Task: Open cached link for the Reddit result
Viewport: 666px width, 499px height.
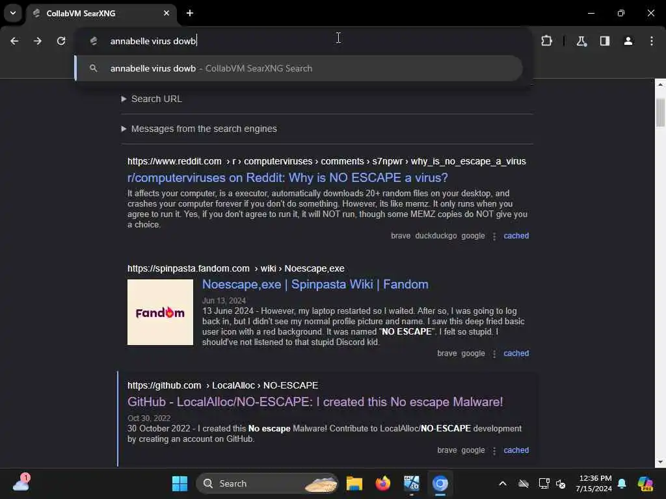Action: tap(516, 236)
